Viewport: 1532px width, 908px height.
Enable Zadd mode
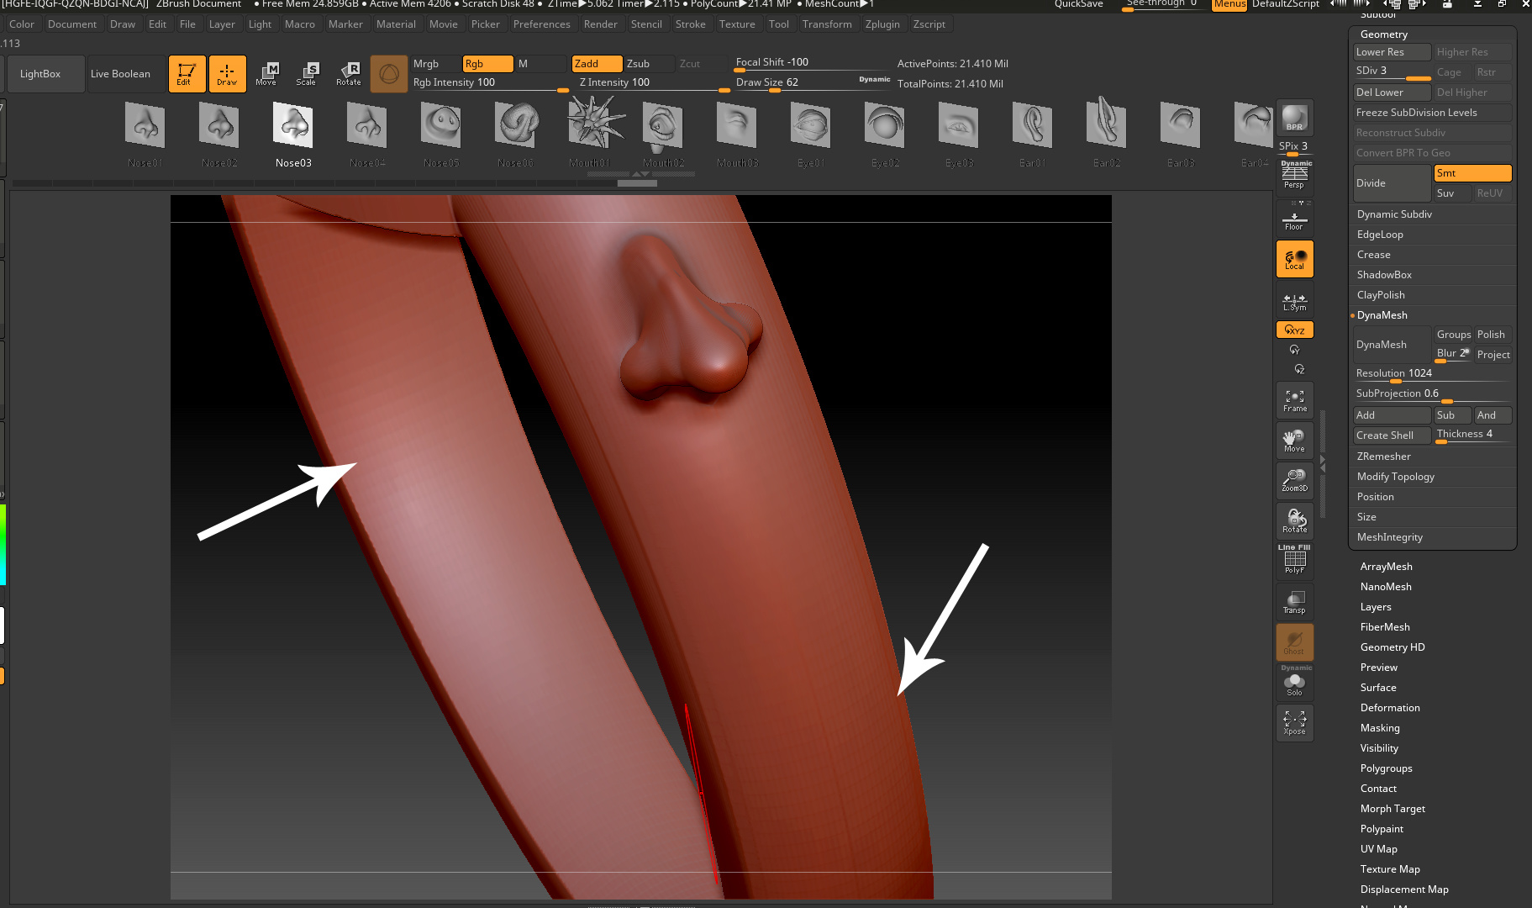597,64
